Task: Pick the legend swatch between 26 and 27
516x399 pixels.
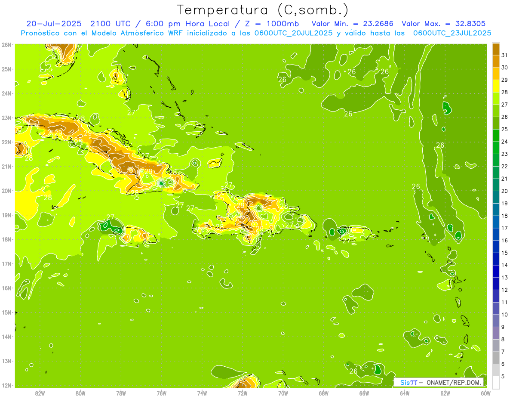Action: click(x=496, y=111)
